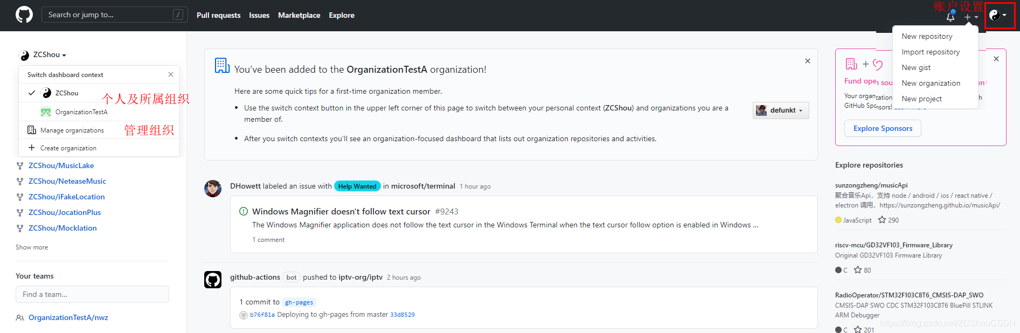Open github-actions actor link

click(255, 277)
